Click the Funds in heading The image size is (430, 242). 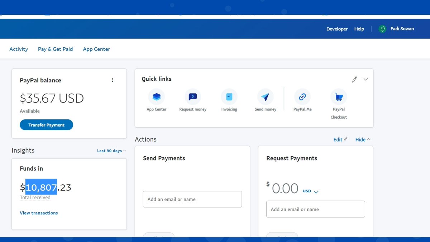[31, 169]
